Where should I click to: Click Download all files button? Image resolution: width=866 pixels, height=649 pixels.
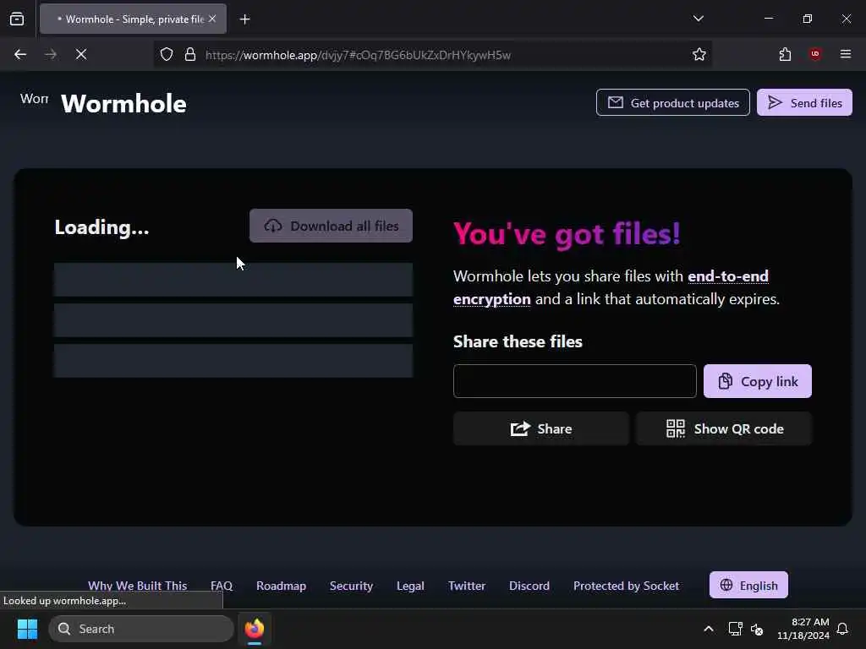pos(331,226)
